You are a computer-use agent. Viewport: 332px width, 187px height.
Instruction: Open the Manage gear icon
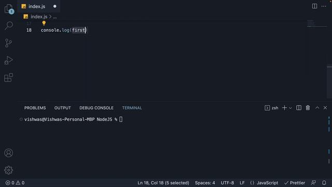(8, 170)
